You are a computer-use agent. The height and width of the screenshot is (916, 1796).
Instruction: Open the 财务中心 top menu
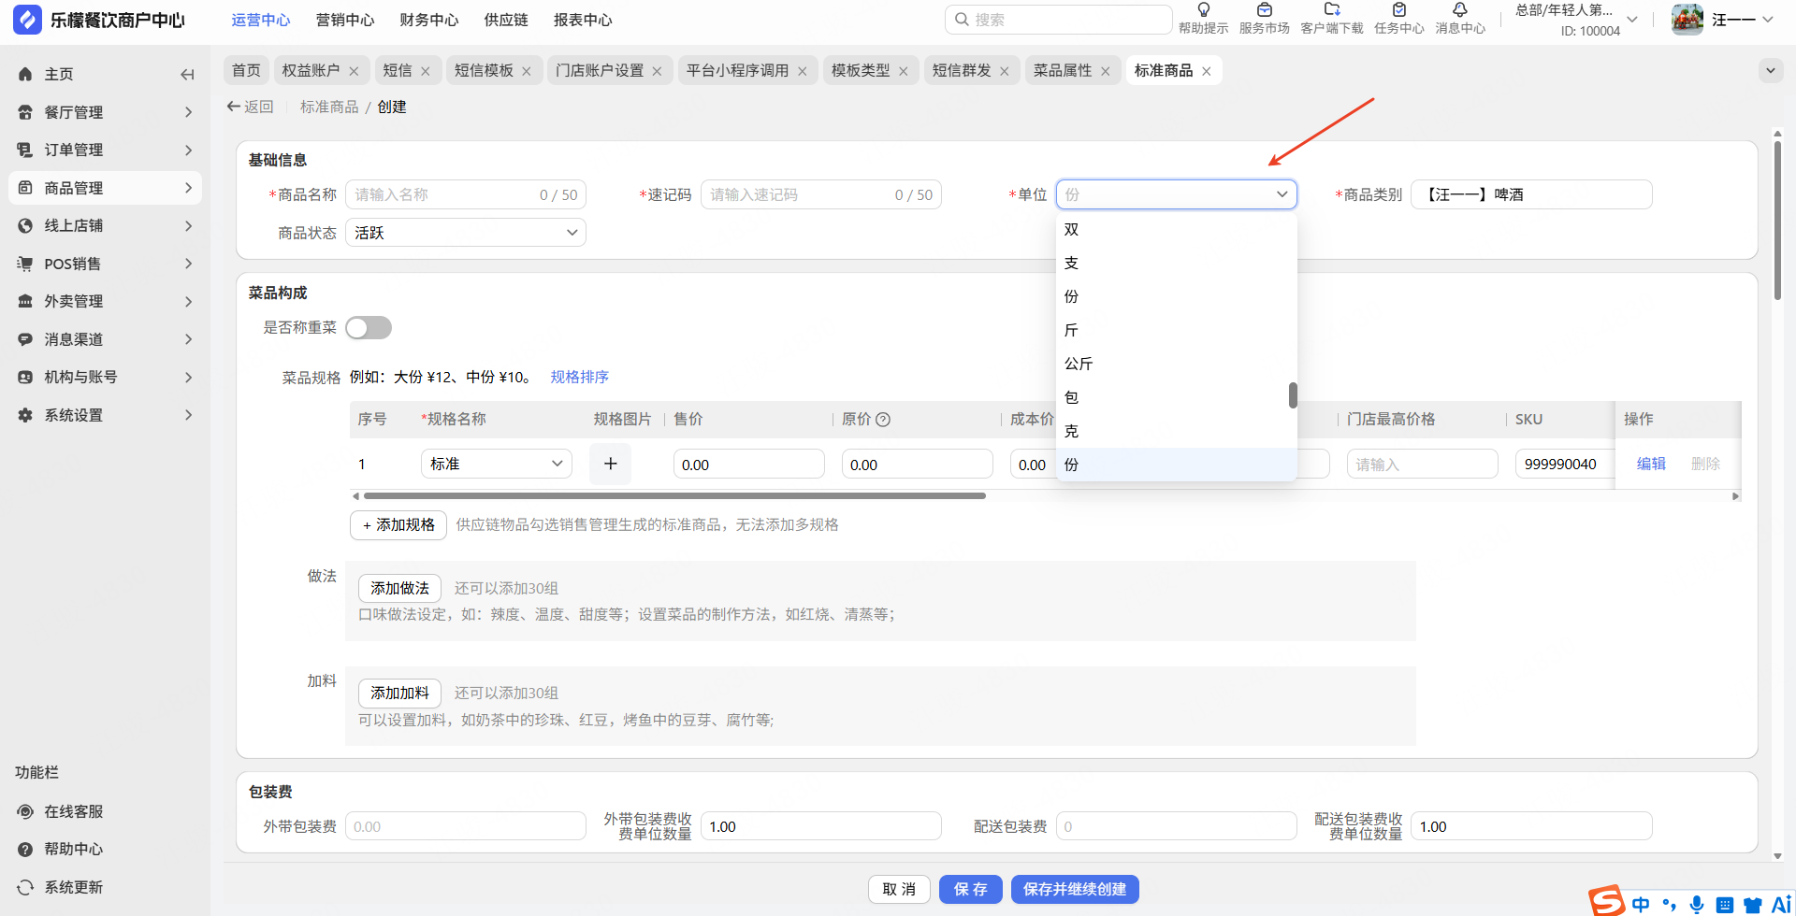pos(428,20)
